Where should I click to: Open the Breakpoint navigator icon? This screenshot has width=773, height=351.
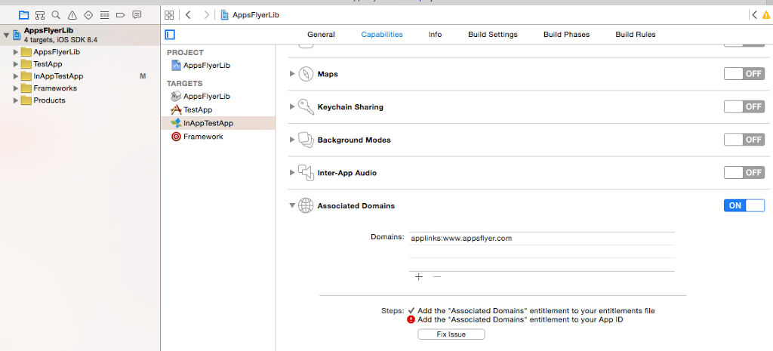(x=121, y=15)
